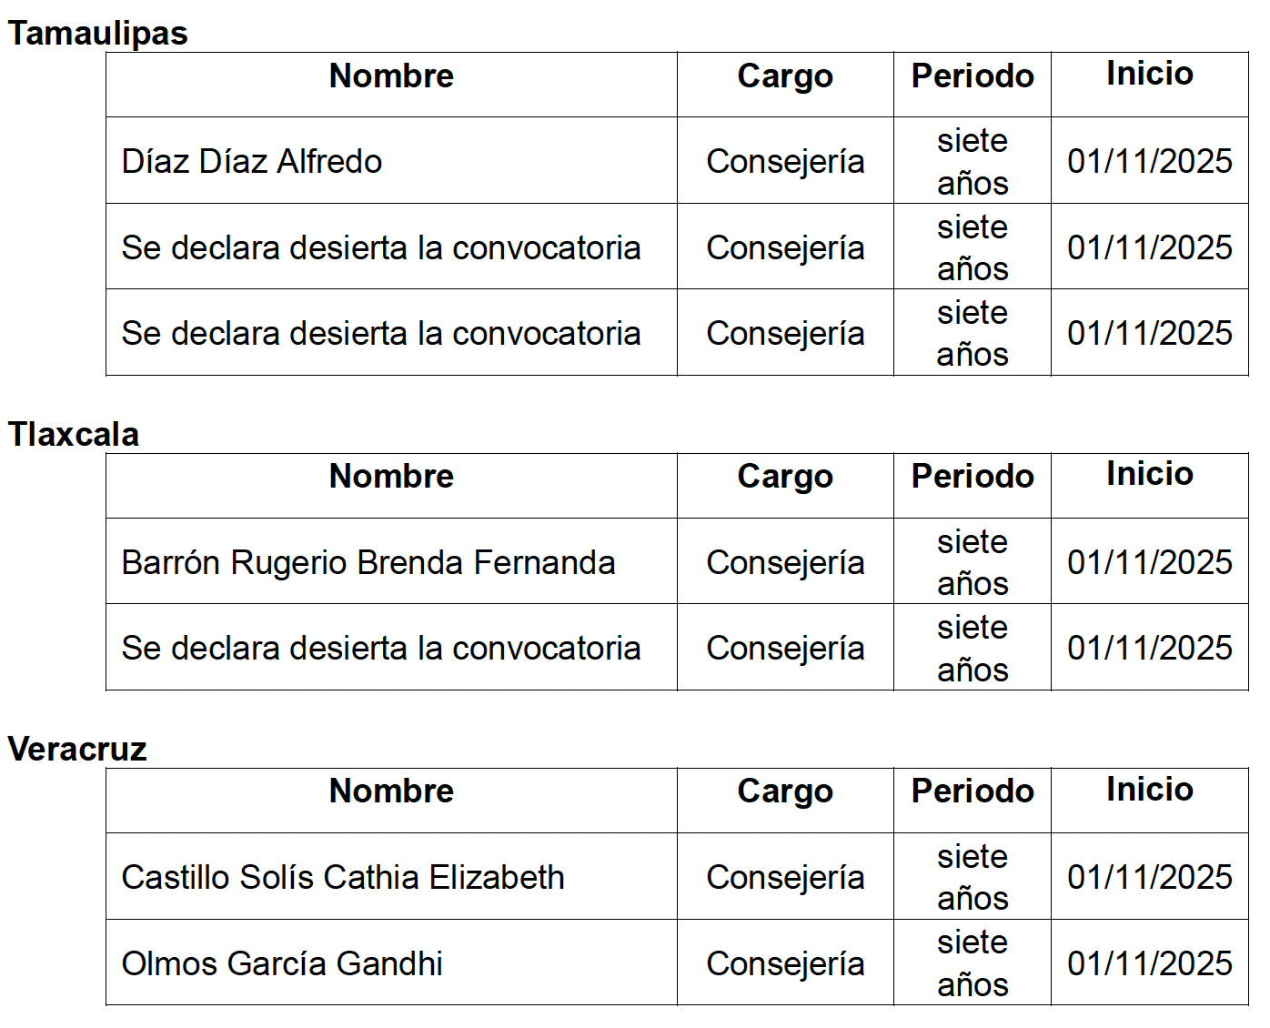Click the Tlaxcala section heading
Screen dimensions: 1270x1028
74,435
